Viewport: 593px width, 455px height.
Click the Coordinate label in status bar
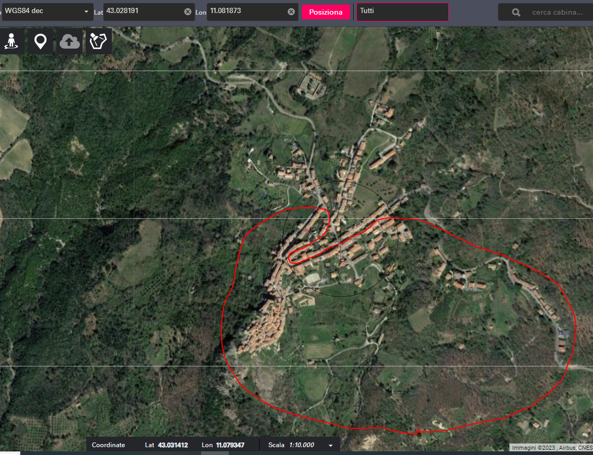108,445
